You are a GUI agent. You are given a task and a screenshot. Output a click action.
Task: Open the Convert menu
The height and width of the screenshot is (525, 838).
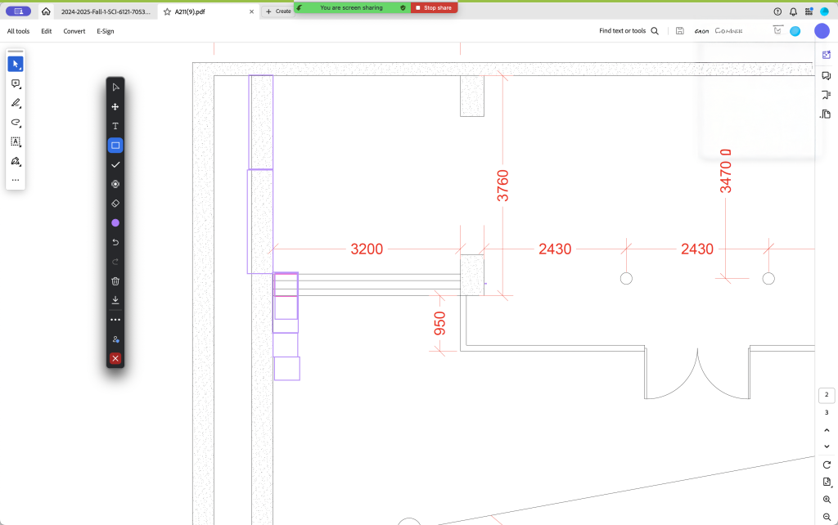coord(74,31)
